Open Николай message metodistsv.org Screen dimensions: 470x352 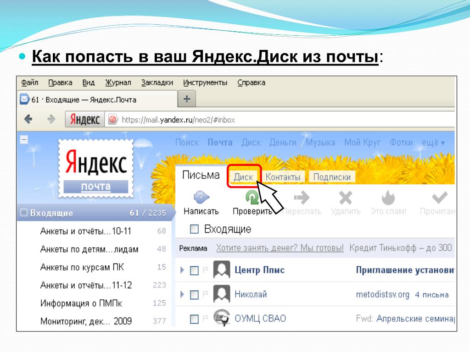[382, 295]
